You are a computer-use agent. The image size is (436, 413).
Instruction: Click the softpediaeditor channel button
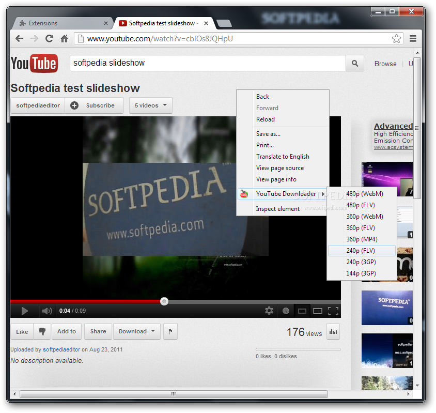38,105
